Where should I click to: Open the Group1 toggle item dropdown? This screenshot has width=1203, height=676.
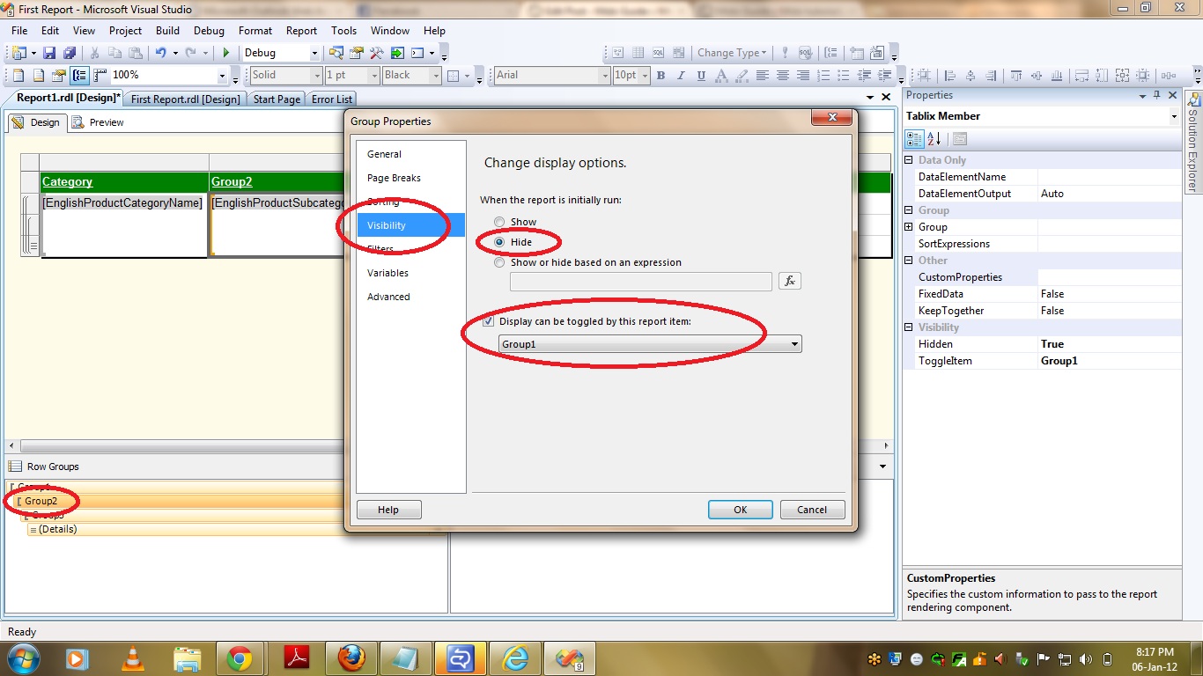click(794, 344)
